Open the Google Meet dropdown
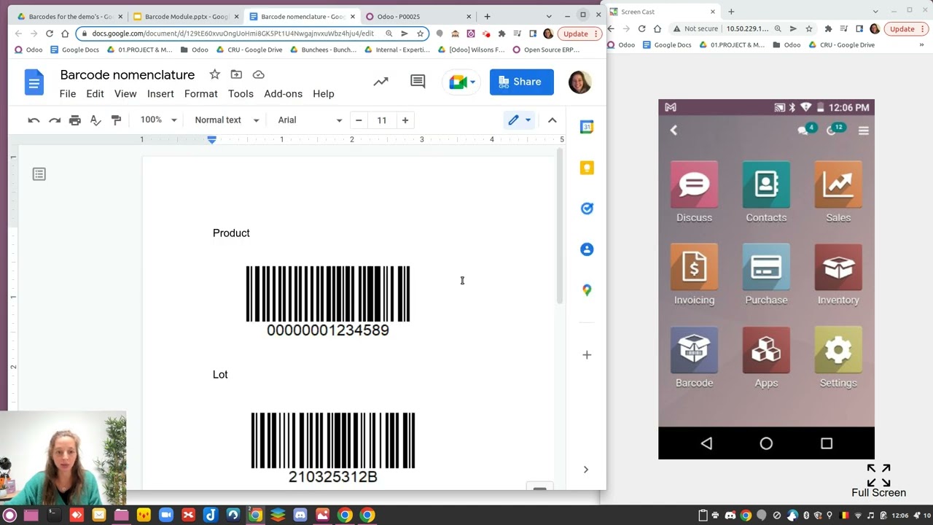 (473, 82)
